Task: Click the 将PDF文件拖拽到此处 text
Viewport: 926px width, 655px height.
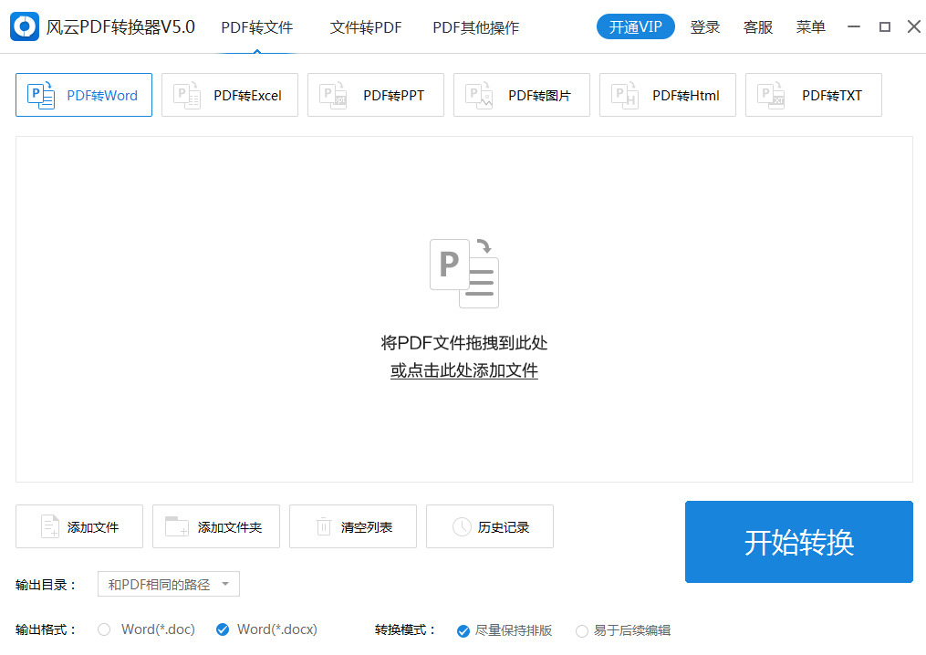Action: point(464,343)
